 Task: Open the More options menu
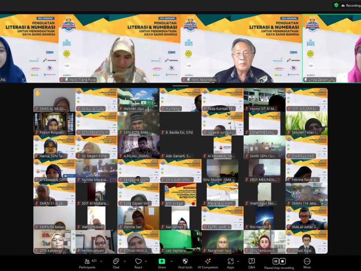(x=307, y=262)
